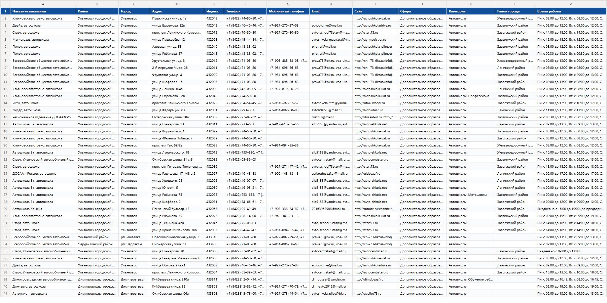Select cell 'Ритм, автошкола'
607x303 pixels.
tap(43, 103)
